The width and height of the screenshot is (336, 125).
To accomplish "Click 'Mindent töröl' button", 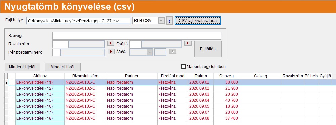I will pos(62,67).
